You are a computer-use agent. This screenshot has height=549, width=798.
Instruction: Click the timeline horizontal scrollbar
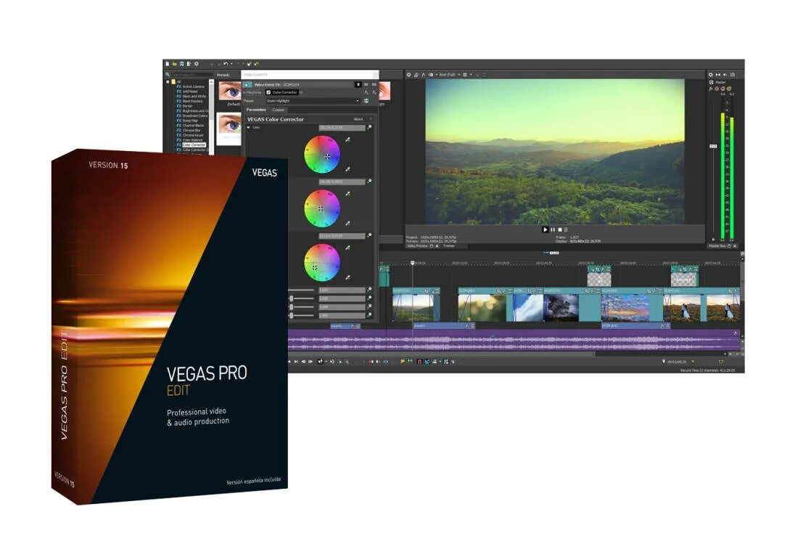coord(441,354)
